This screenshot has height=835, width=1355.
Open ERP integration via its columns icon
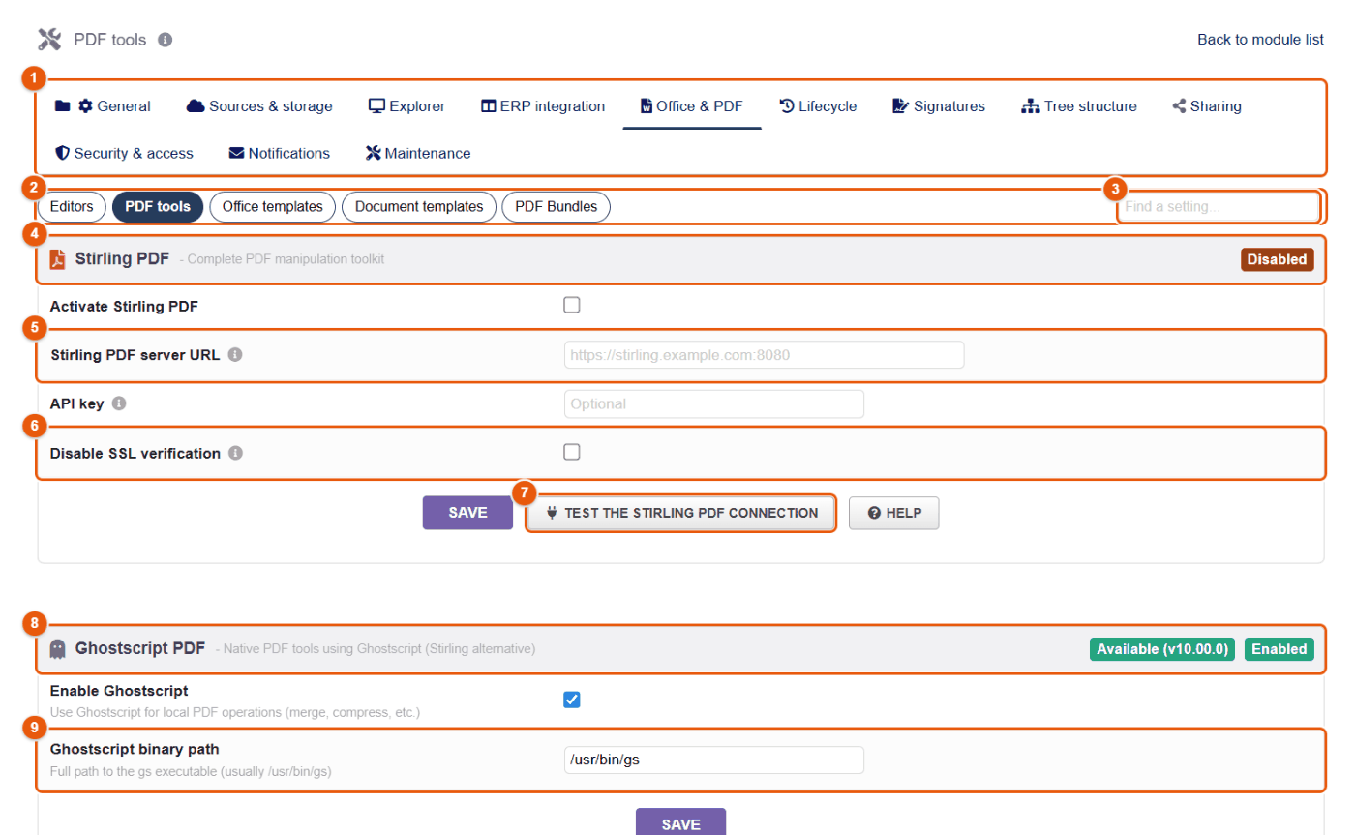click(x=489, y=106)
